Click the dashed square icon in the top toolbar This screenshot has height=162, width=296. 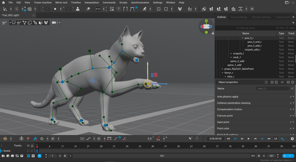tap(159, 9)
